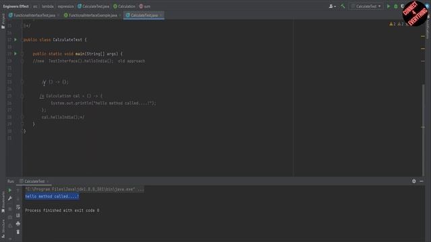431x242 pixels.
Task: Open the user account menu icon
Action: point(332,6)
